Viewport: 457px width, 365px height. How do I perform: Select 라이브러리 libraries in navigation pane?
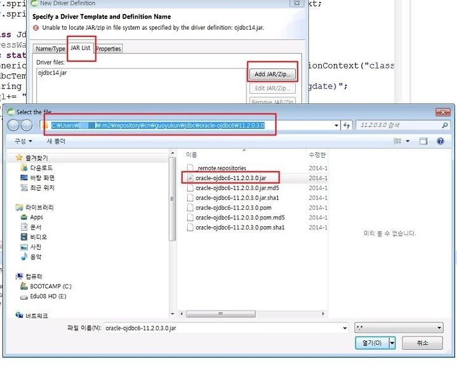click(x=35, y=207)
